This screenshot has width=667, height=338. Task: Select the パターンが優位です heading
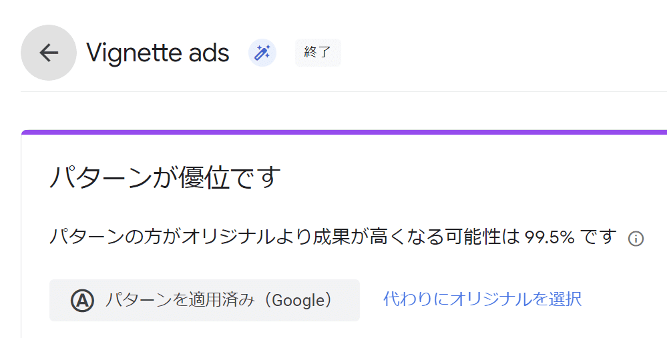tap(165, 177)
